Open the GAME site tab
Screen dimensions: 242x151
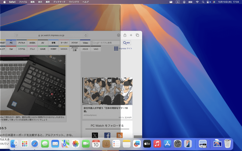pyautogui.click(x=43, y=49)
